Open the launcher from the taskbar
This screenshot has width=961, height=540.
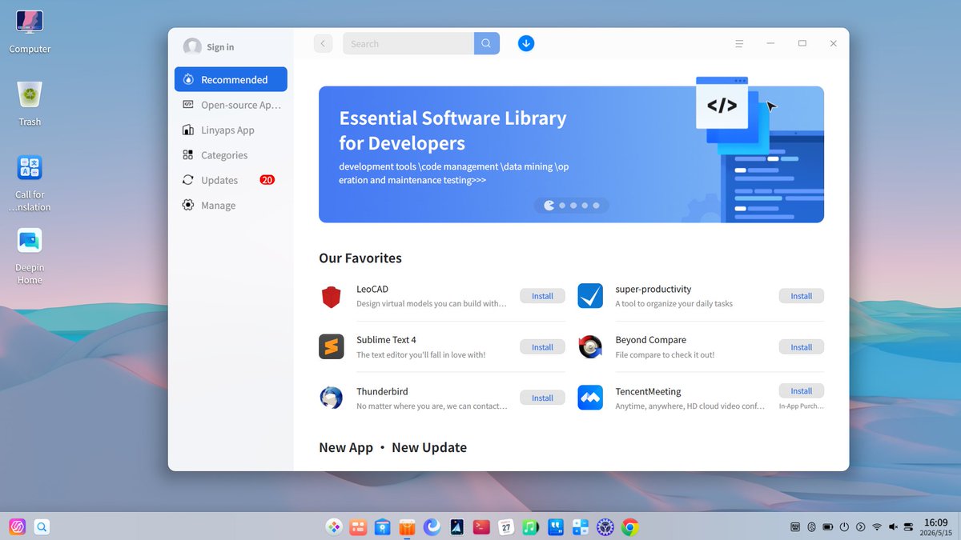[17, 526]
